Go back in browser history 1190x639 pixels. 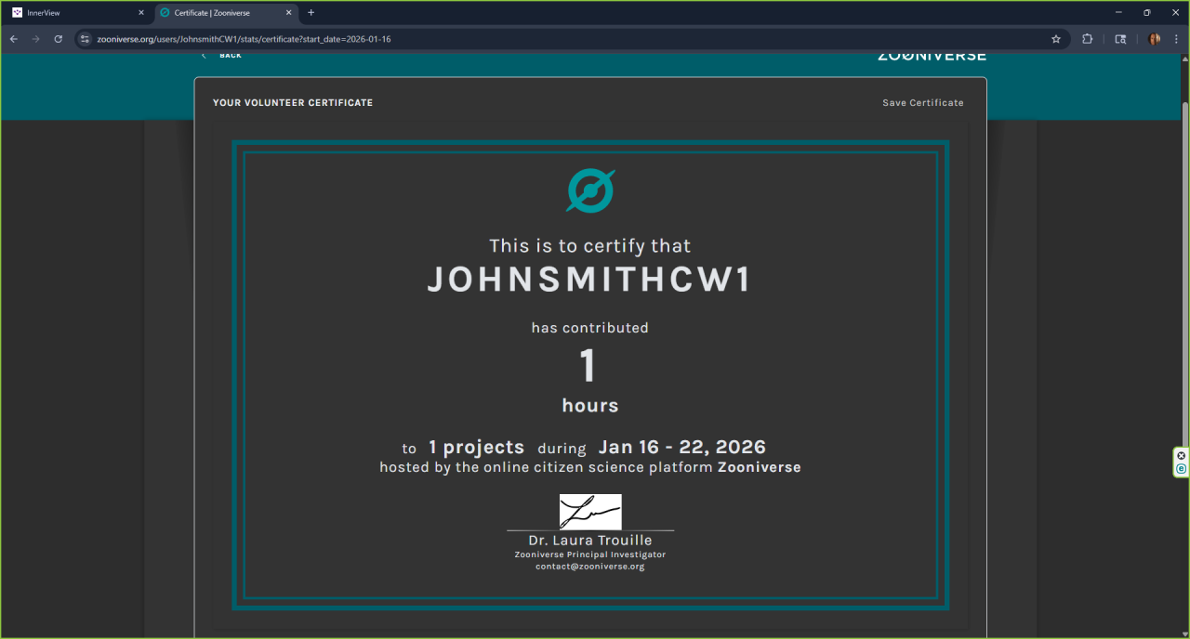(14, 39)
